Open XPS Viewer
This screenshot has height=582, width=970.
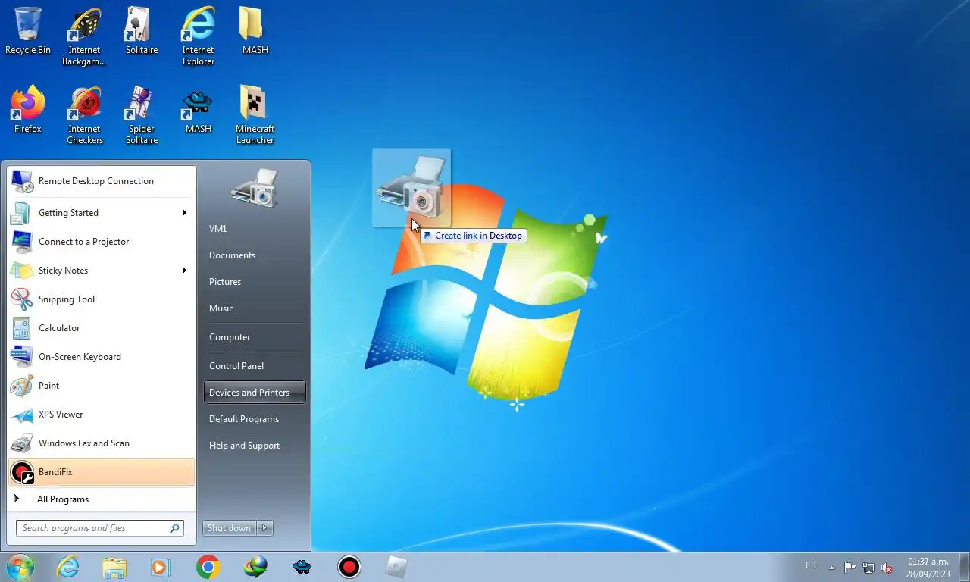[102, 415]
